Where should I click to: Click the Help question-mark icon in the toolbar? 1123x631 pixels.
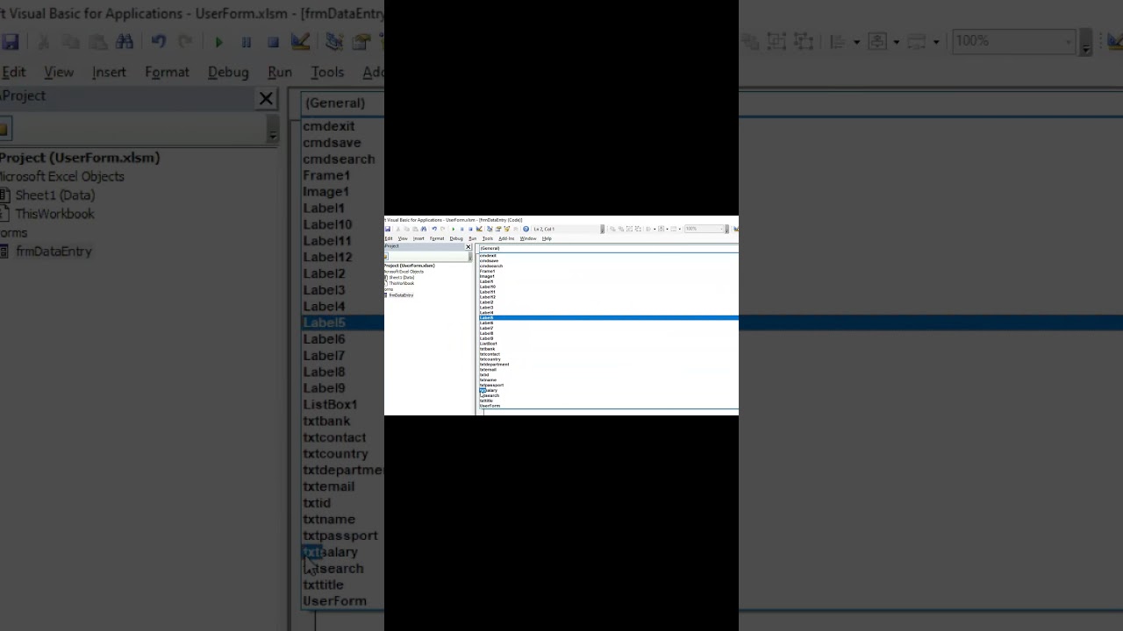(526, 229)
